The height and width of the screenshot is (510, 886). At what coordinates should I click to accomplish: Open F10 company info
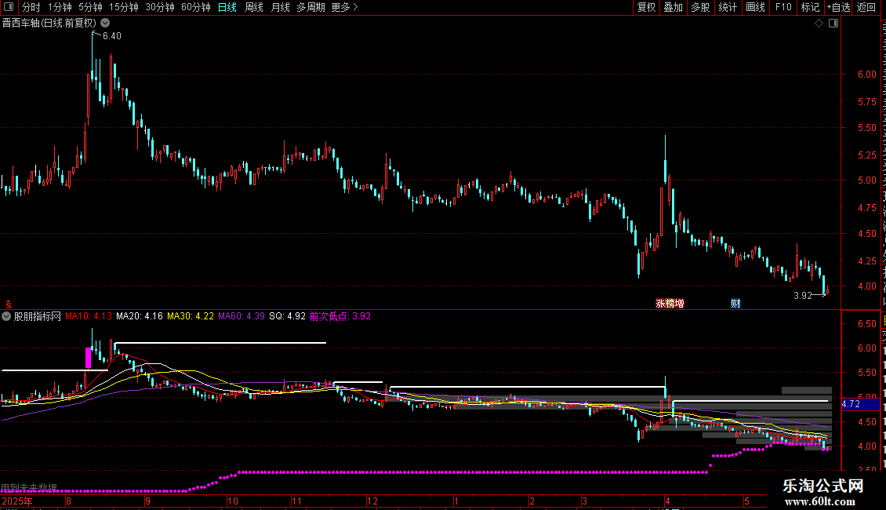pos(783,7)
